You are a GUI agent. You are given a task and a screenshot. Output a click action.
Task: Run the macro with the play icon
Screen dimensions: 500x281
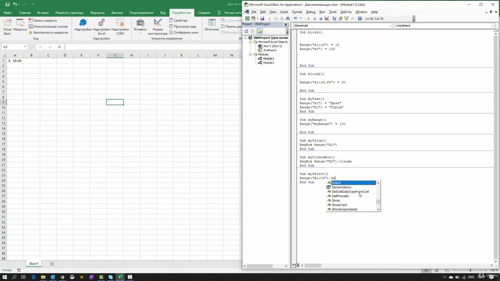309,19
